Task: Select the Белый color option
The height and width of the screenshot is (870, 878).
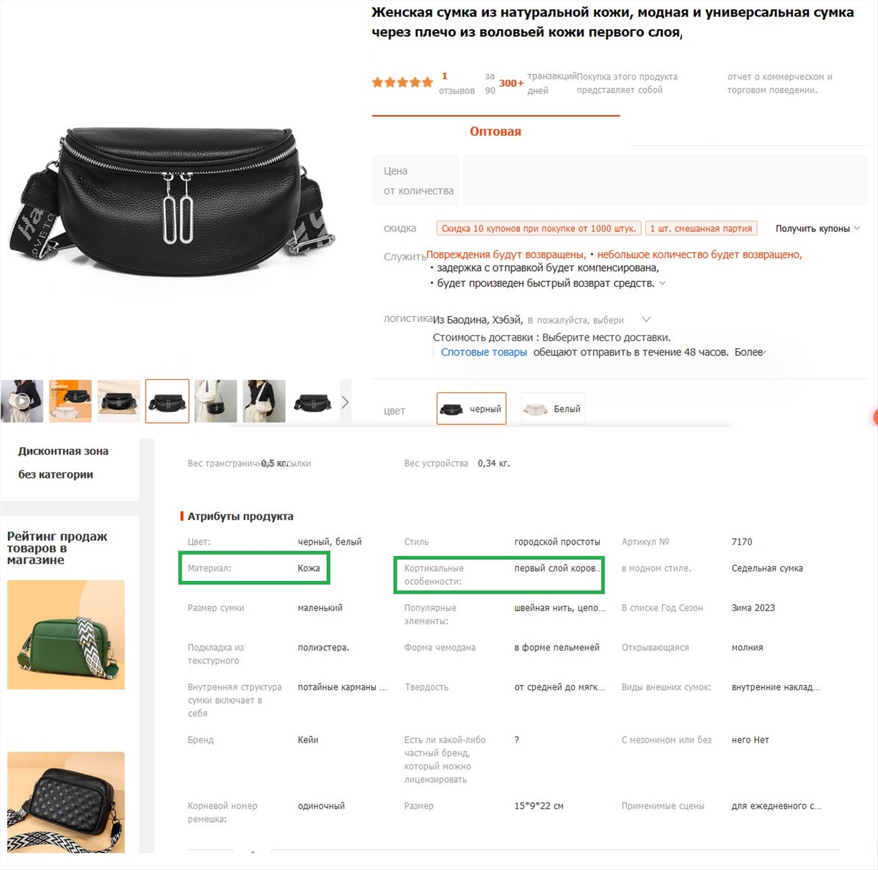Action: (x=553, y=408)
